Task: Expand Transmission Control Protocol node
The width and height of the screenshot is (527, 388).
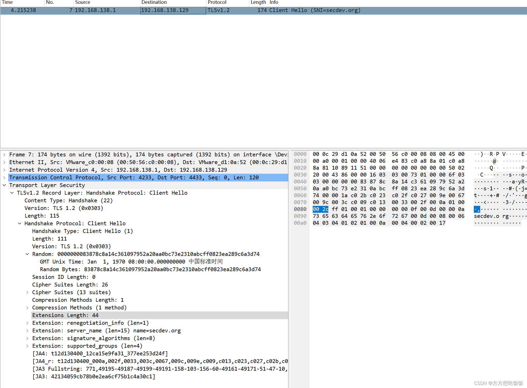Action: click(x=4, y=178)
